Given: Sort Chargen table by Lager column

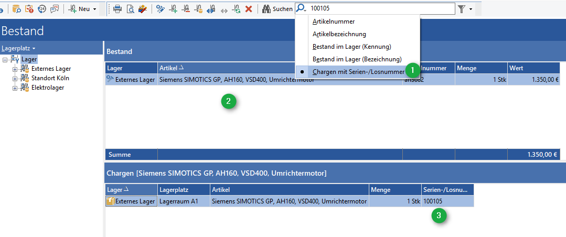Looking at the screenshot, I should [131, 190].
